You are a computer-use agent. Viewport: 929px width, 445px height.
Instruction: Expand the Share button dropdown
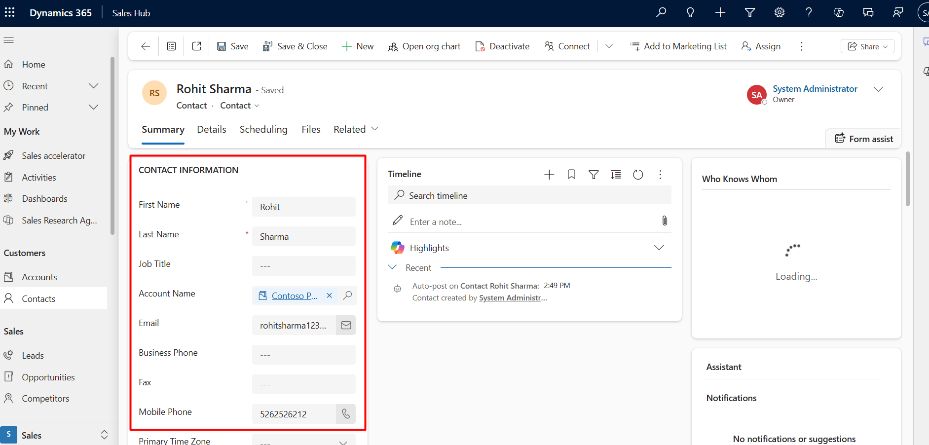tap(886, 46)
